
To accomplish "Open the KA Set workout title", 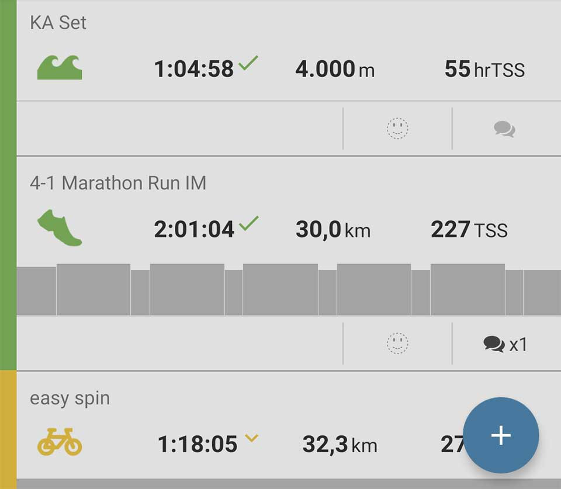I will (58, 23).
